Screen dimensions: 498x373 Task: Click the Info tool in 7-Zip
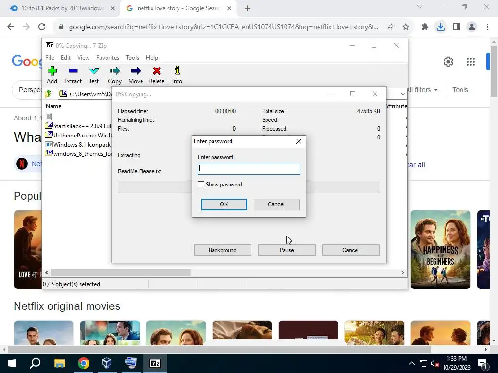[177, 75]
